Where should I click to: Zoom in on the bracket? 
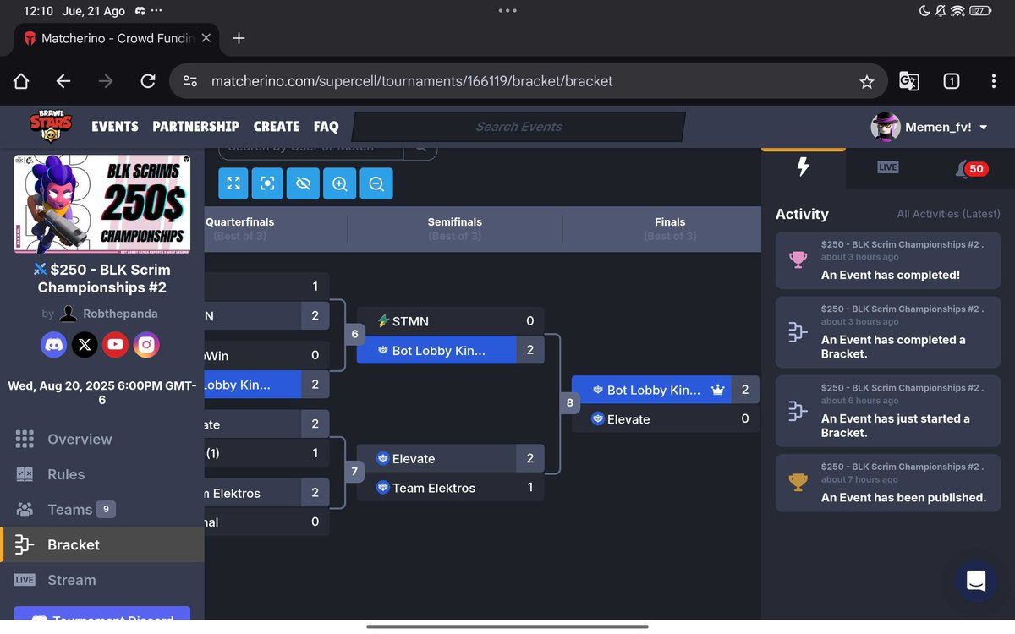click(x=339, y=183)
